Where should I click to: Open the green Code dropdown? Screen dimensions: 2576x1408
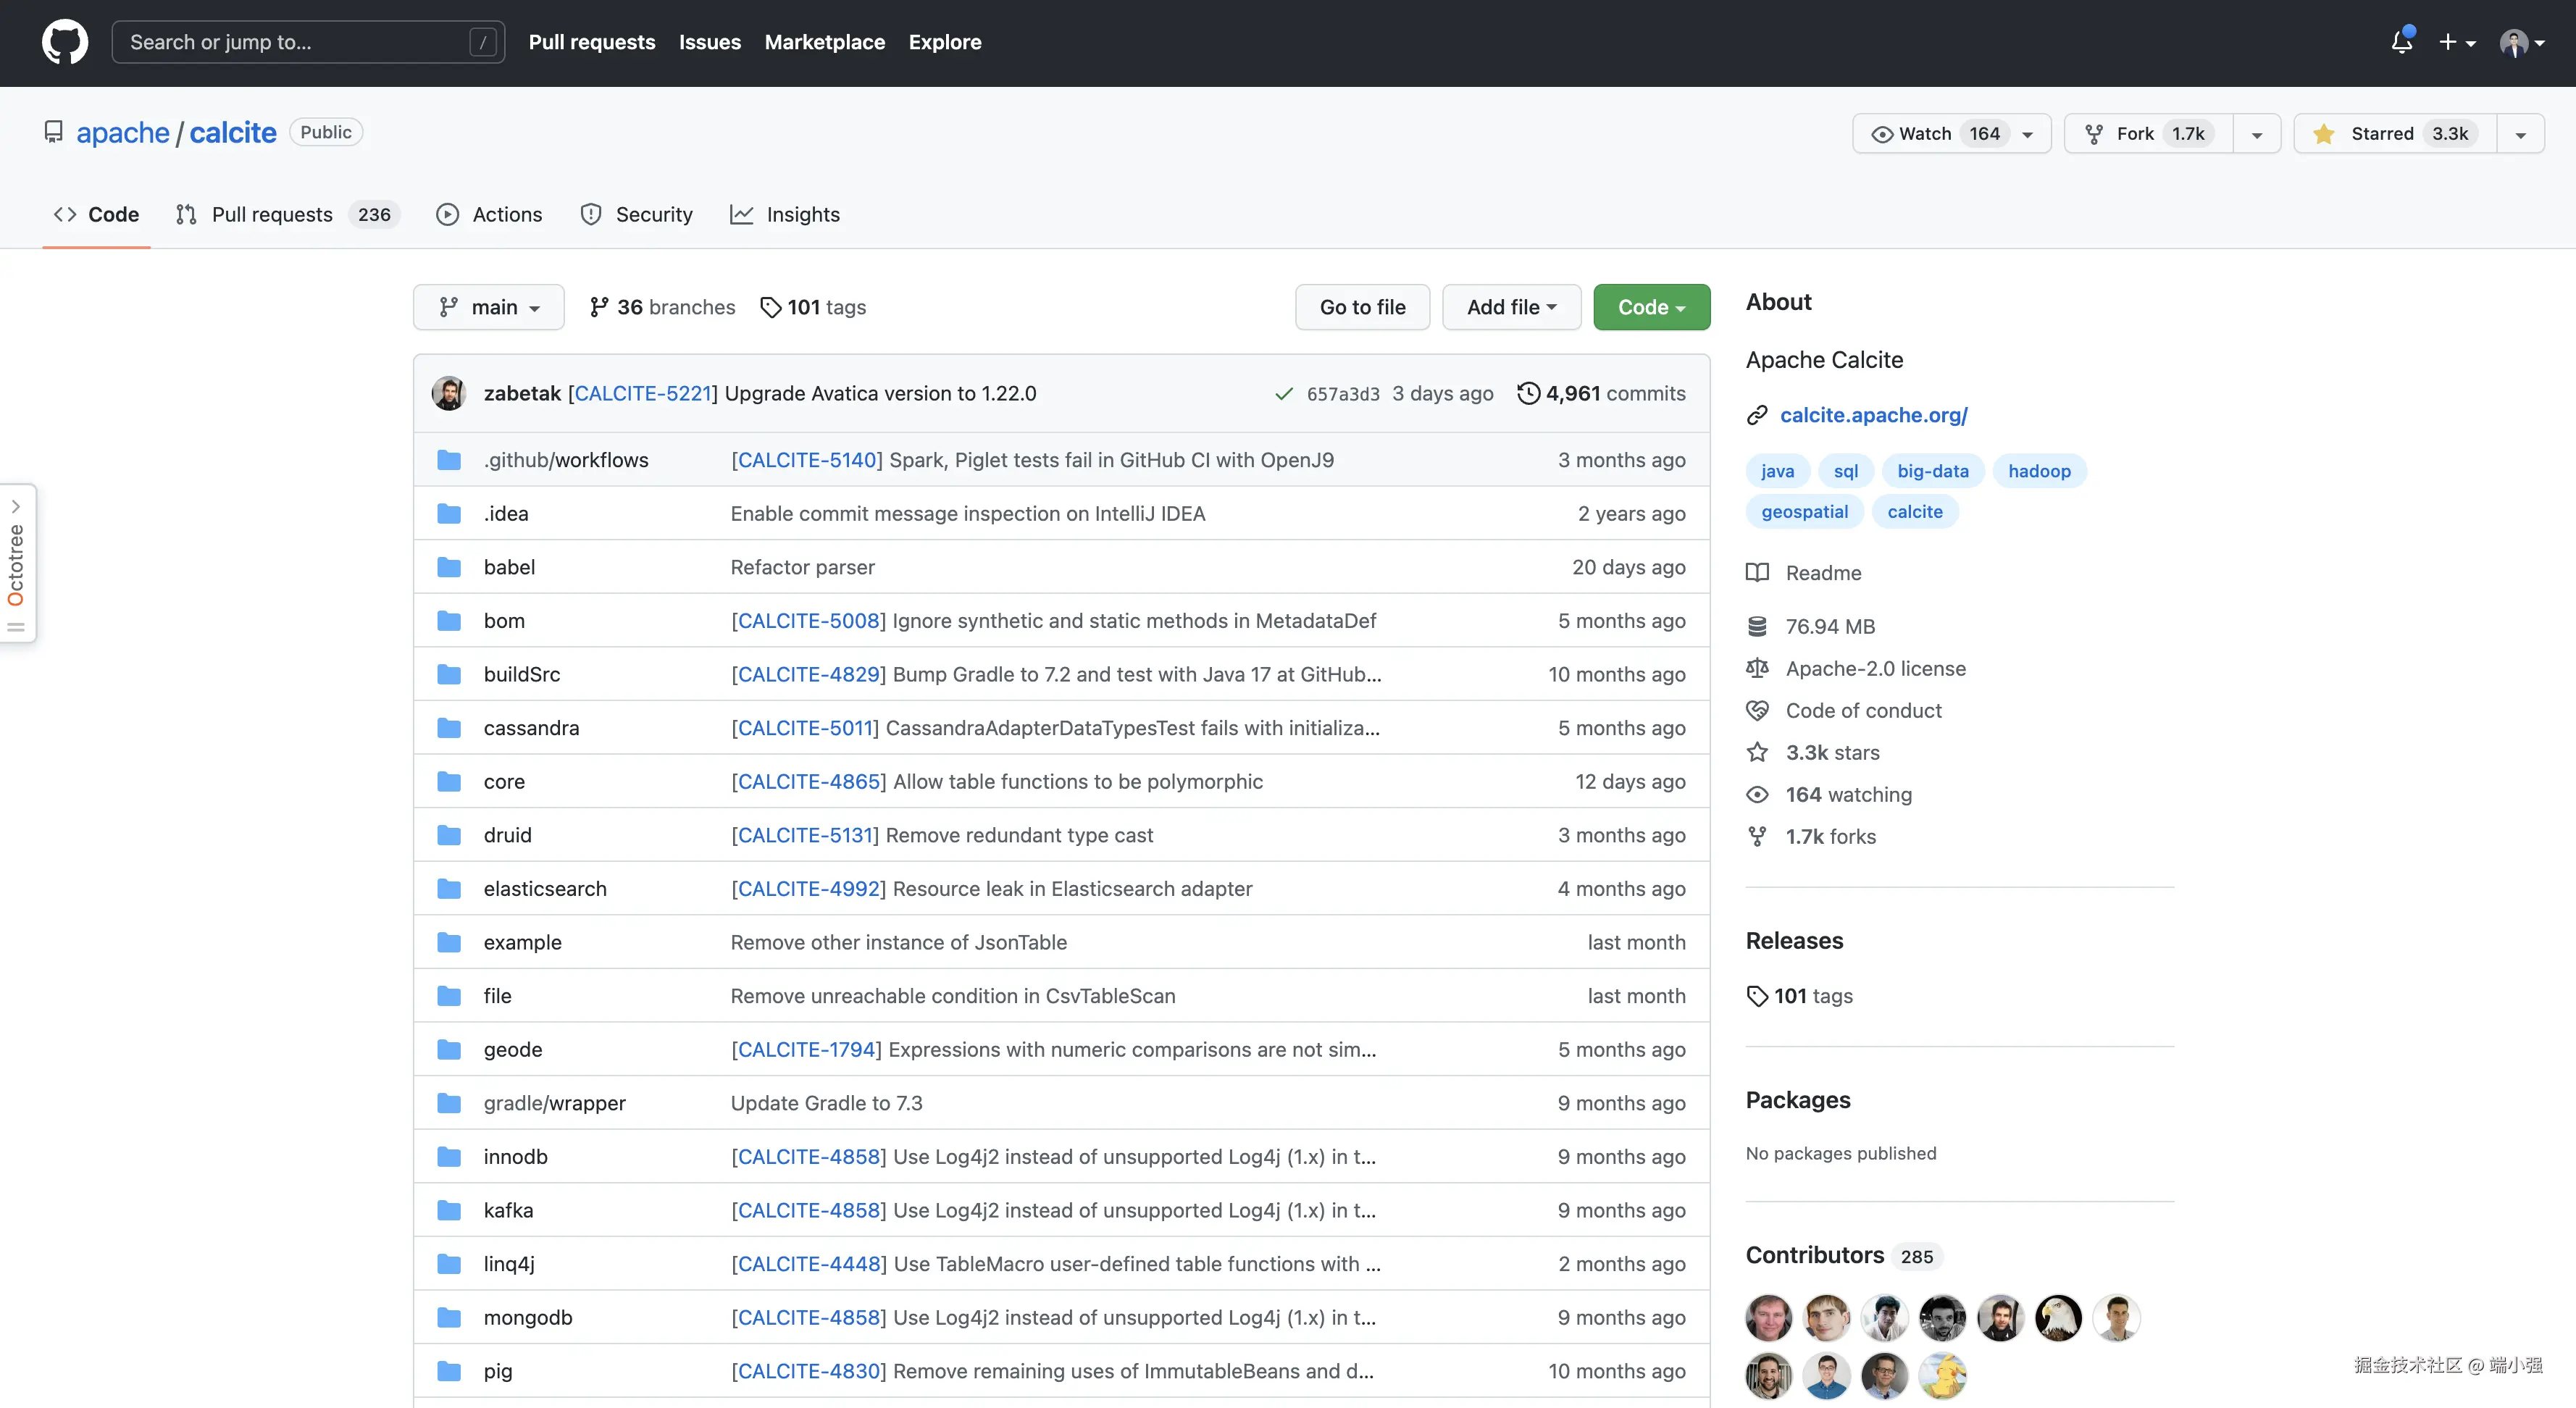point(1650,307)
